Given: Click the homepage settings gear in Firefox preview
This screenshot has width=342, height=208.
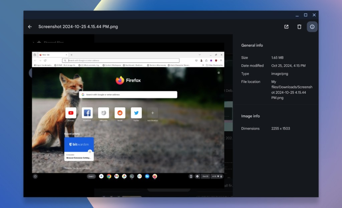Looking at the screenshot, I should pos(218,73).
